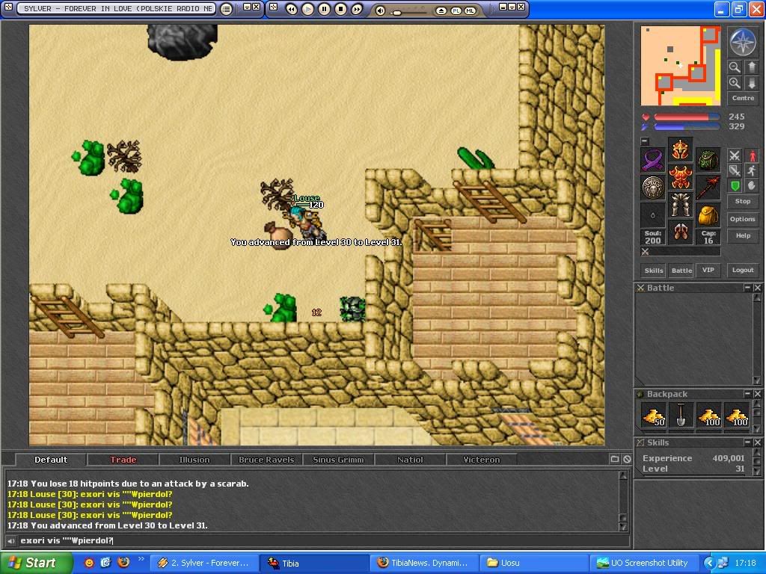Open the UO Screenshot Utility taskbar item
This screenshot has height=574, width=766.
tap(643, 563)
